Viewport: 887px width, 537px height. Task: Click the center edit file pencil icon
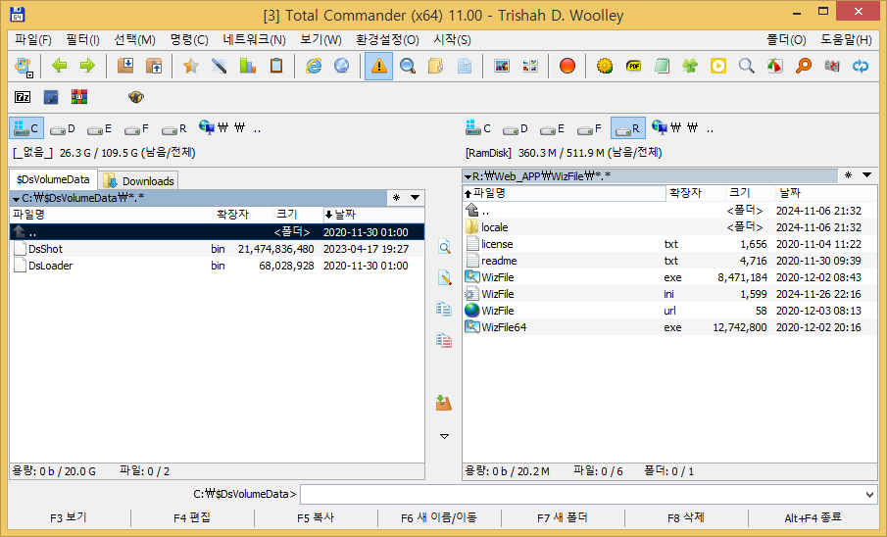tap(444, 278)
